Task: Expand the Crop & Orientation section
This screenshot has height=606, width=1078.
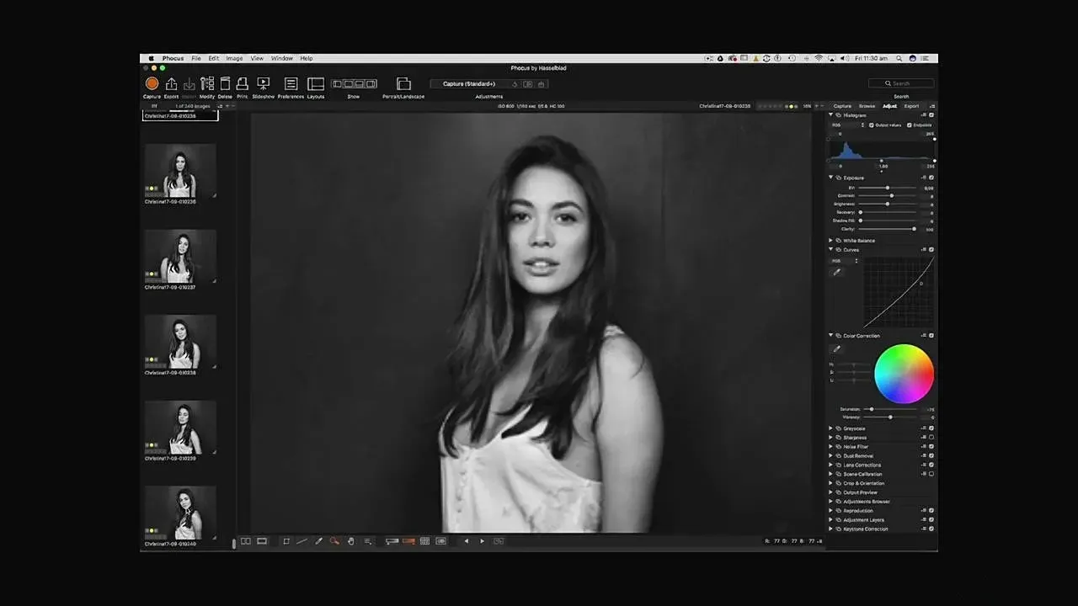Action: point(831,483)
